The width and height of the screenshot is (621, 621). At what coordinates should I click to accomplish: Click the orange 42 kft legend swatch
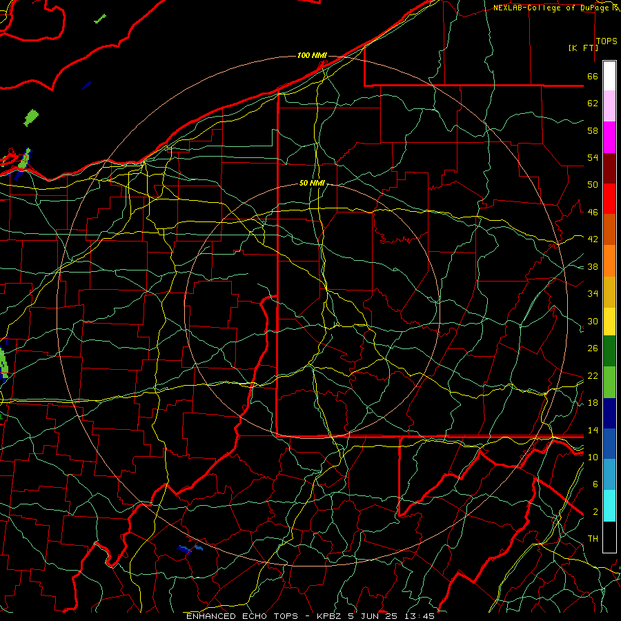point(609,261)
